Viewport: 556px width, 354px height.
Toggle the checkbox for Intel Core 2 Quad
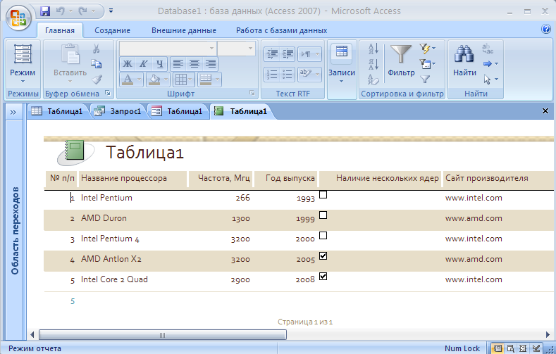[x=323, y=276]
